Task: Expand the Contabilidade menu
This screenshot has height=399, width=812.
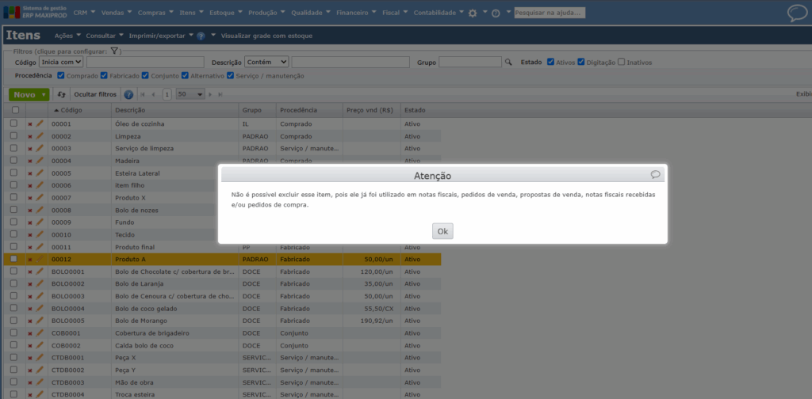Action: [x=439, y=13]
